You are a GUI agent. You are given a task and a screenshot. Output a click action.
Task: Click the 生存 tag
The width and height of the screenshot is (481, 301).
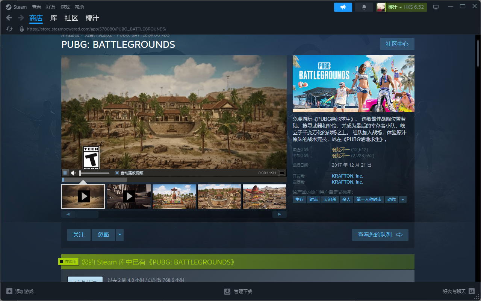coord(299,199)
